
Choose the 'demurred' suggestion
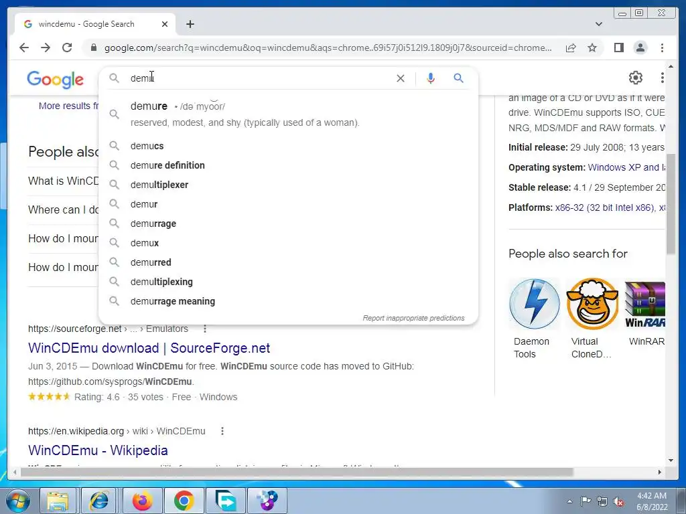[288, 262]
